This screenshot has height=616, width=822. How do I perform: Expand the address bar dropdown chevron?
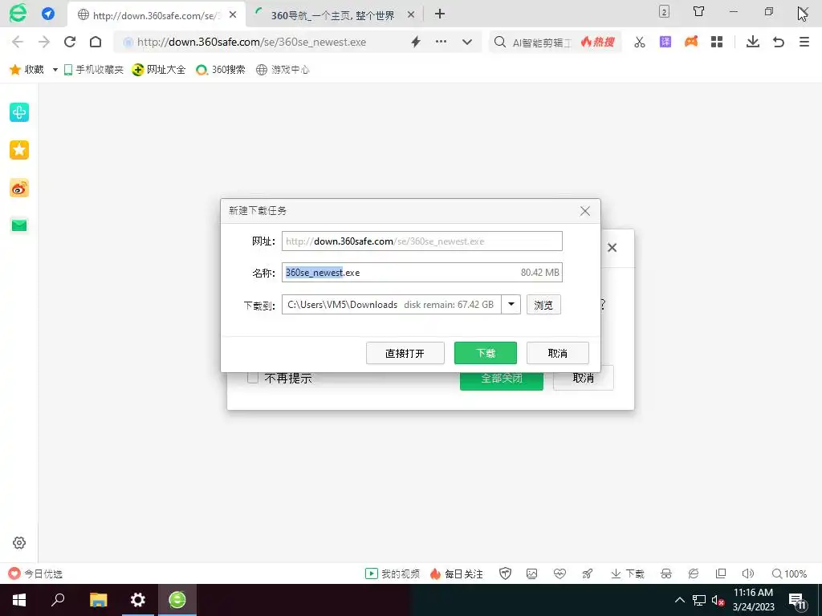pyautogui.click(x=467, y=42)
